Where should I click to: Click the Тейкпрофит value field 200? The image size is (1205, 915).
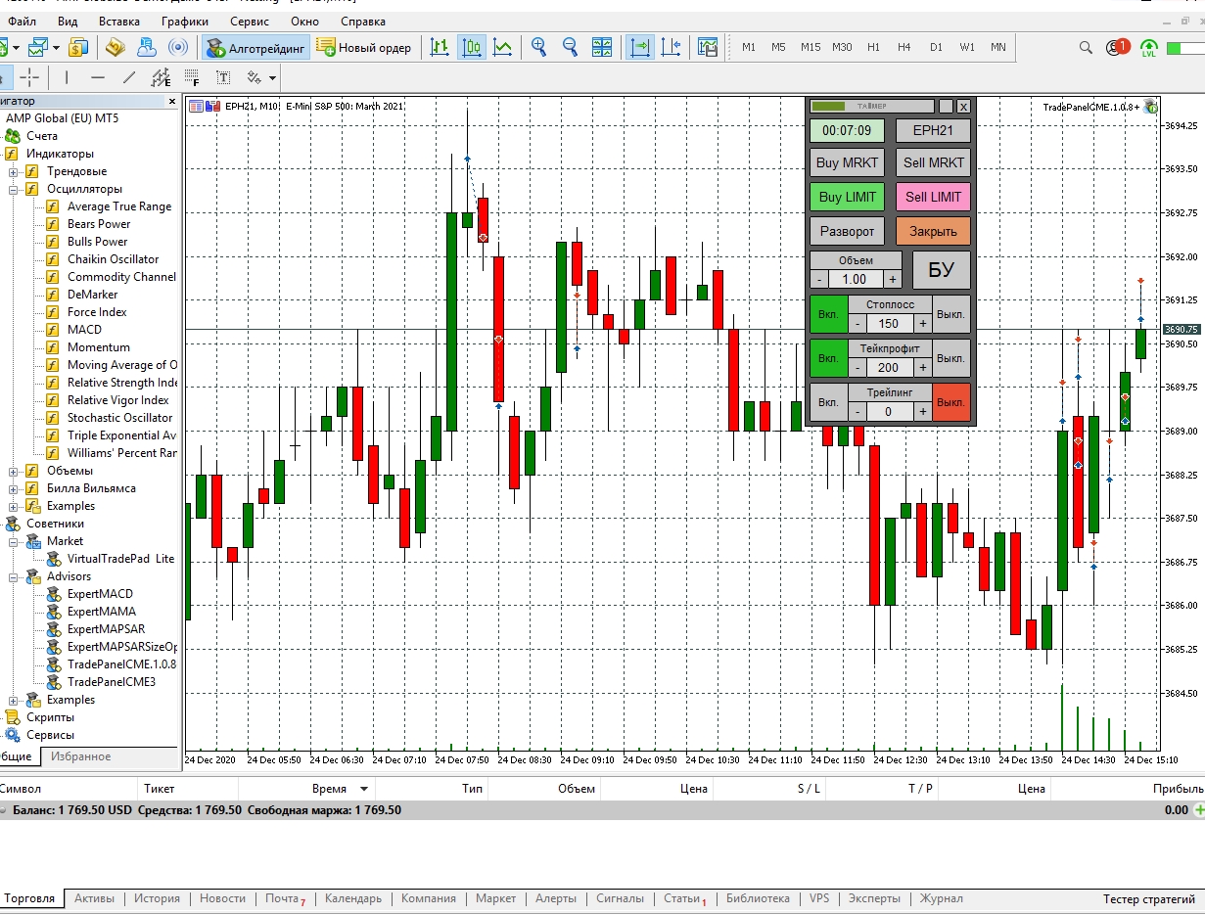click(x=889, y=368)
